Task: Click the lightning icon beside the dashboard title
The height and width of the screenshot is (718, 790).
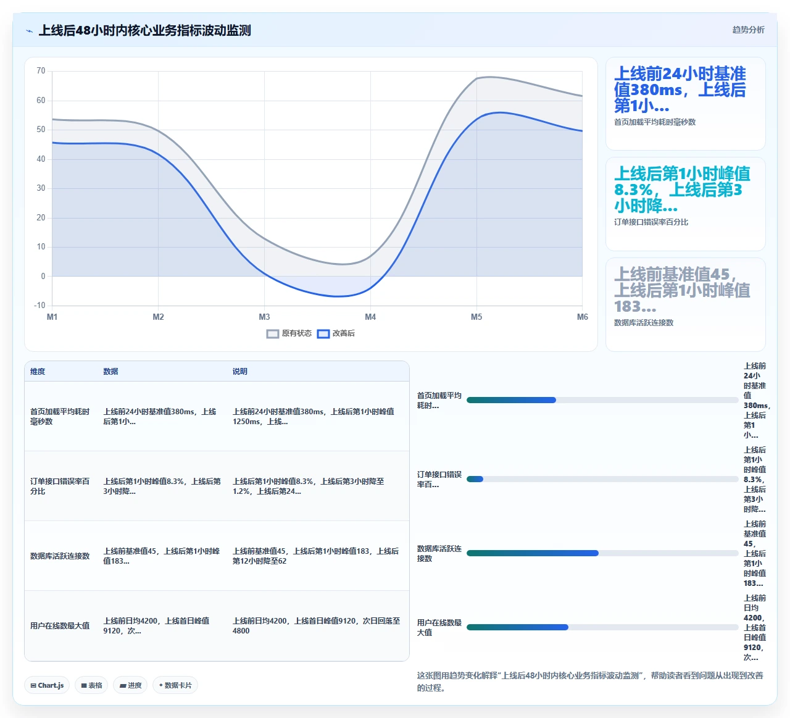Action: click(x=29, y=31)
